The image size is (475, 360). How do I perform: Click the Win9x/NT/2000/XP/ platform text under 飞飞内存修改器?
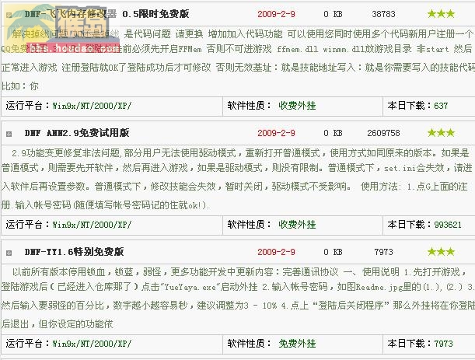pos(92,106)
